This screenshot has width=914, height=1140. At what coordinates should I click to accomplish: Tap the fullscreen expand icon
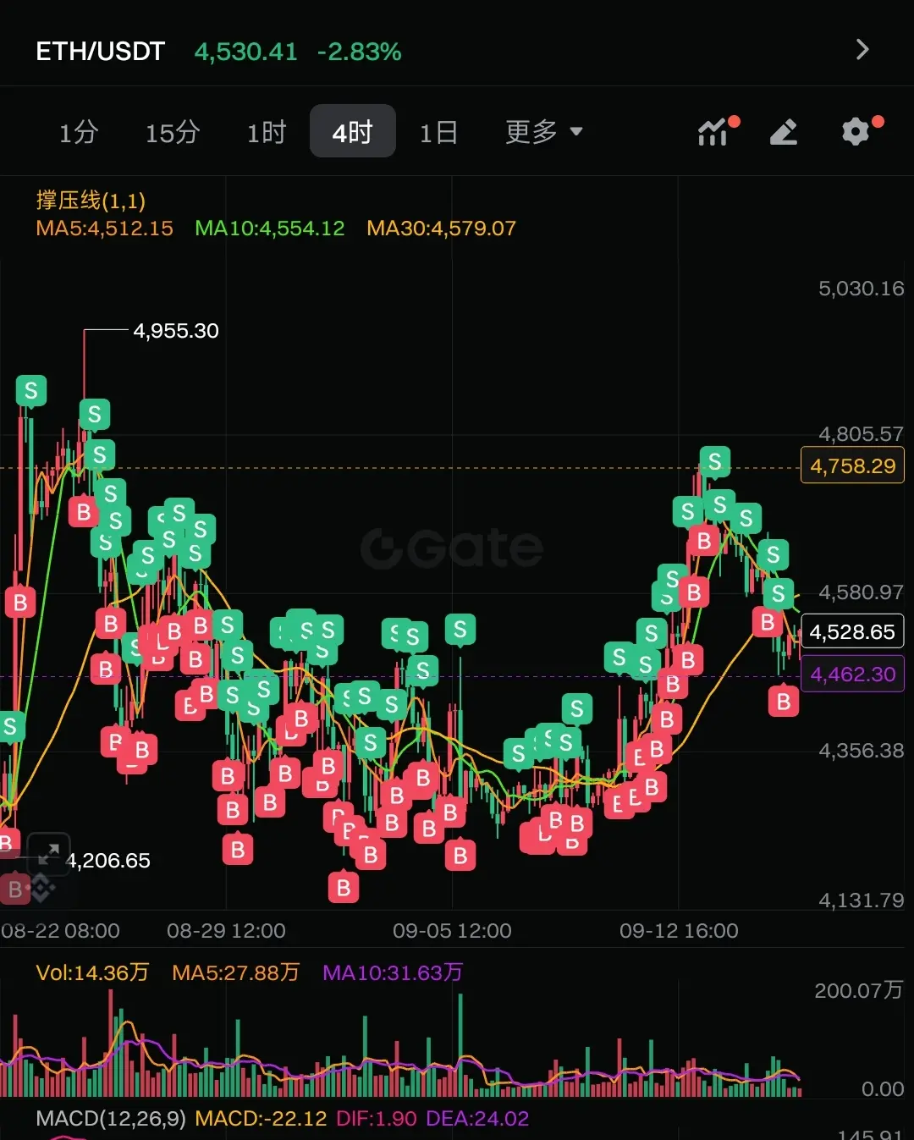pyautogui.click(x=48, y=854)
